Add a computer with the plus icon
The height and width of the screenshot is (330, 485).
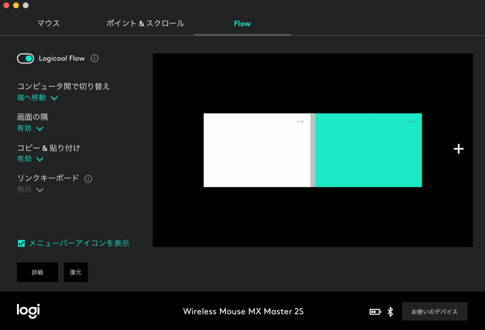(458, 149)
